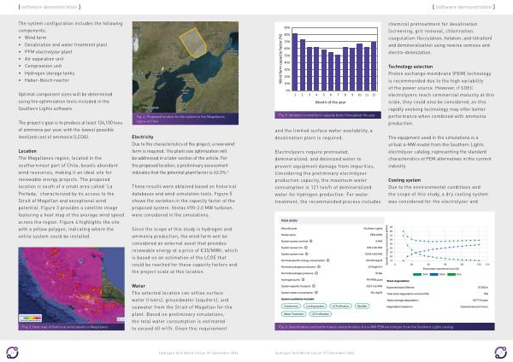Click the 'Manufacturer' row in specs panel
Image resolution: width=513 pixels, height=362 pixels.
(x=332, y=228)
